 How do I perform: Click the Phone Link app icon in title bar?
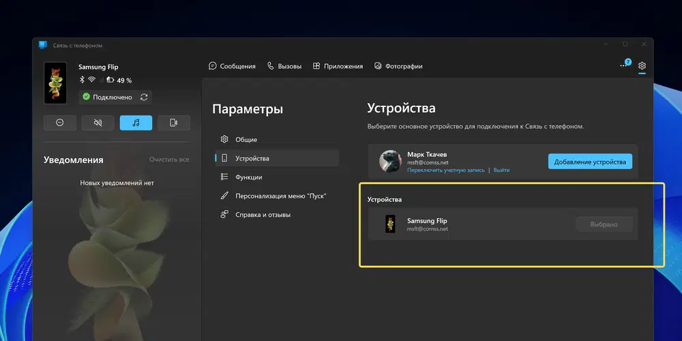[42, 45]
